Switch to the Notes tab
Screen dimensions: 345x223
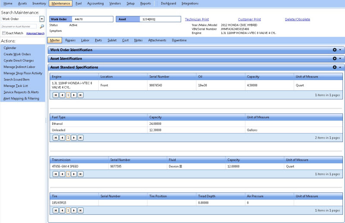tap(138, 40)
